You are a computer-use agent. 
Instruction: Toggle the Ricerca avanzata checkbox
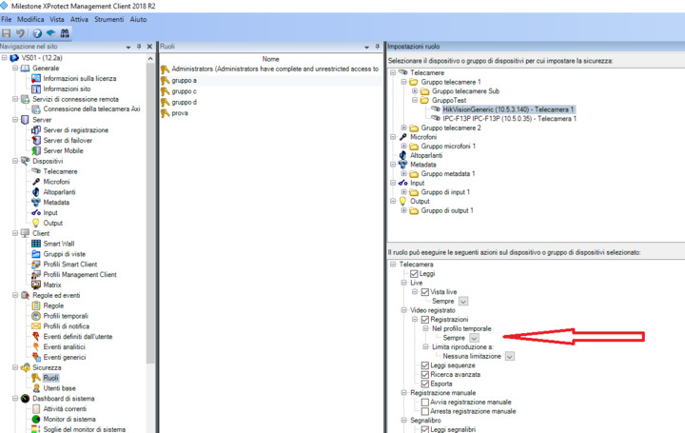[x=425, y=375]
